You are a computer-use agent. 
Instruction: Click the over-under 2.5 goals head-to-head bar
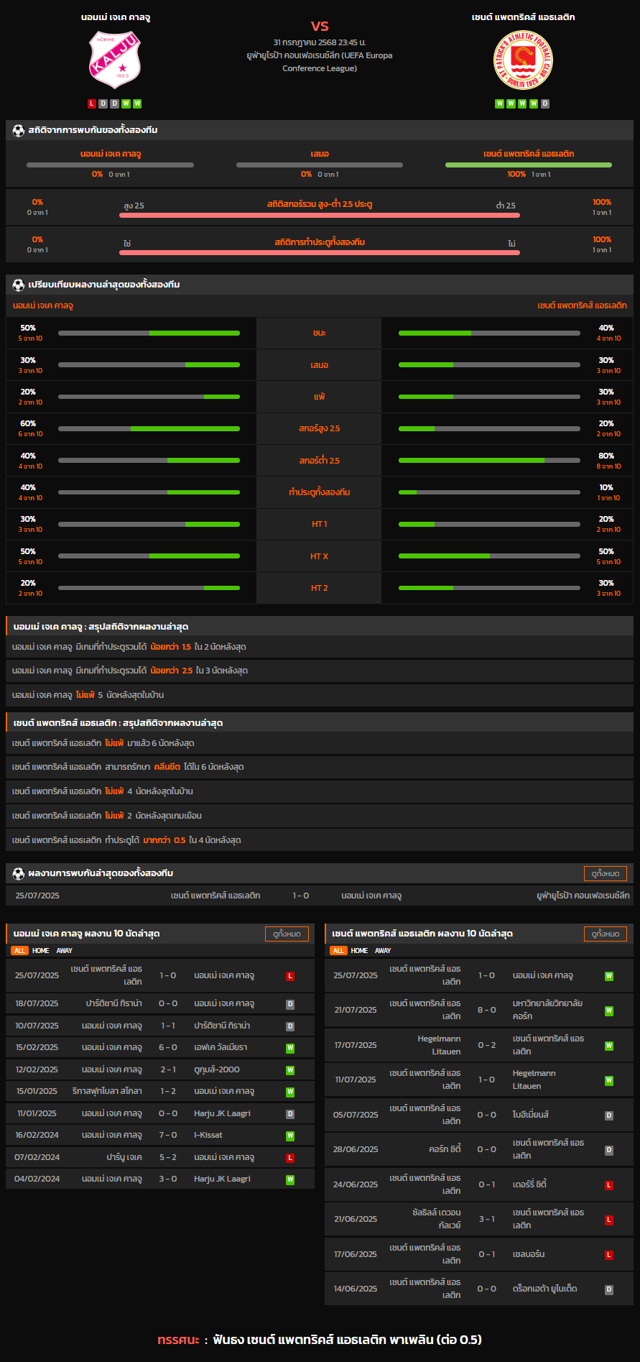click(320, 215)
